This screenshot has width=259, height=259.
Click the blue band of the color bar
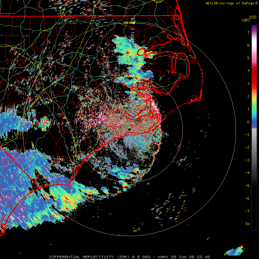[x=254, y=122]
